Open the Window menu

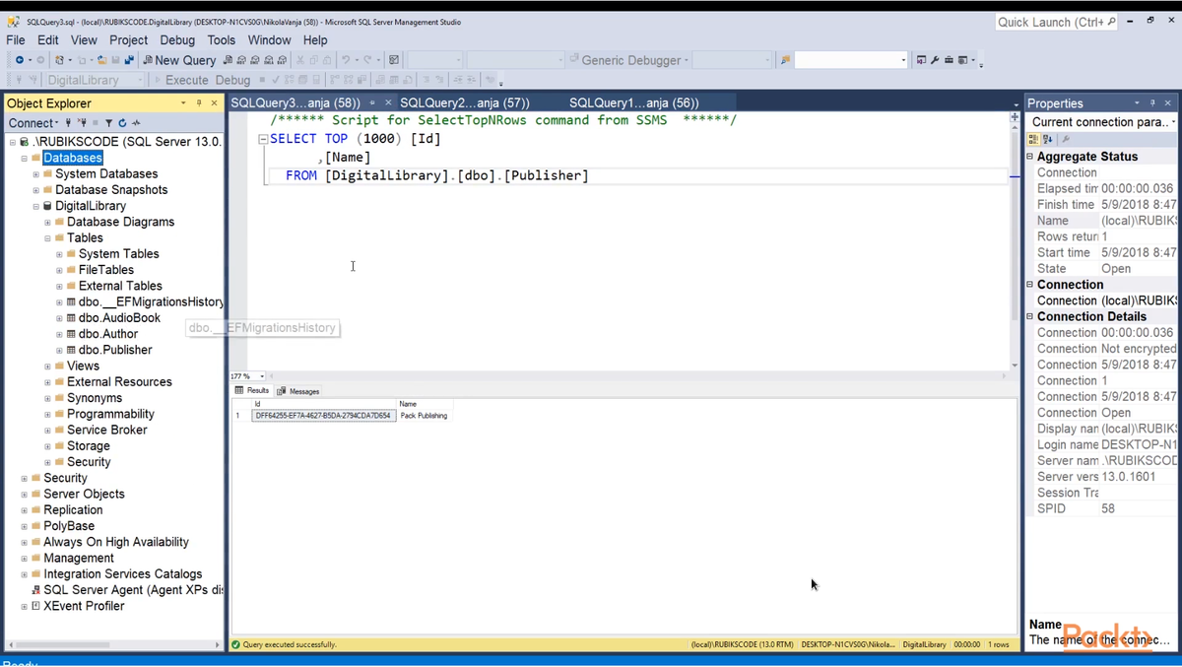pyautogui.click(x=269, y=40)
